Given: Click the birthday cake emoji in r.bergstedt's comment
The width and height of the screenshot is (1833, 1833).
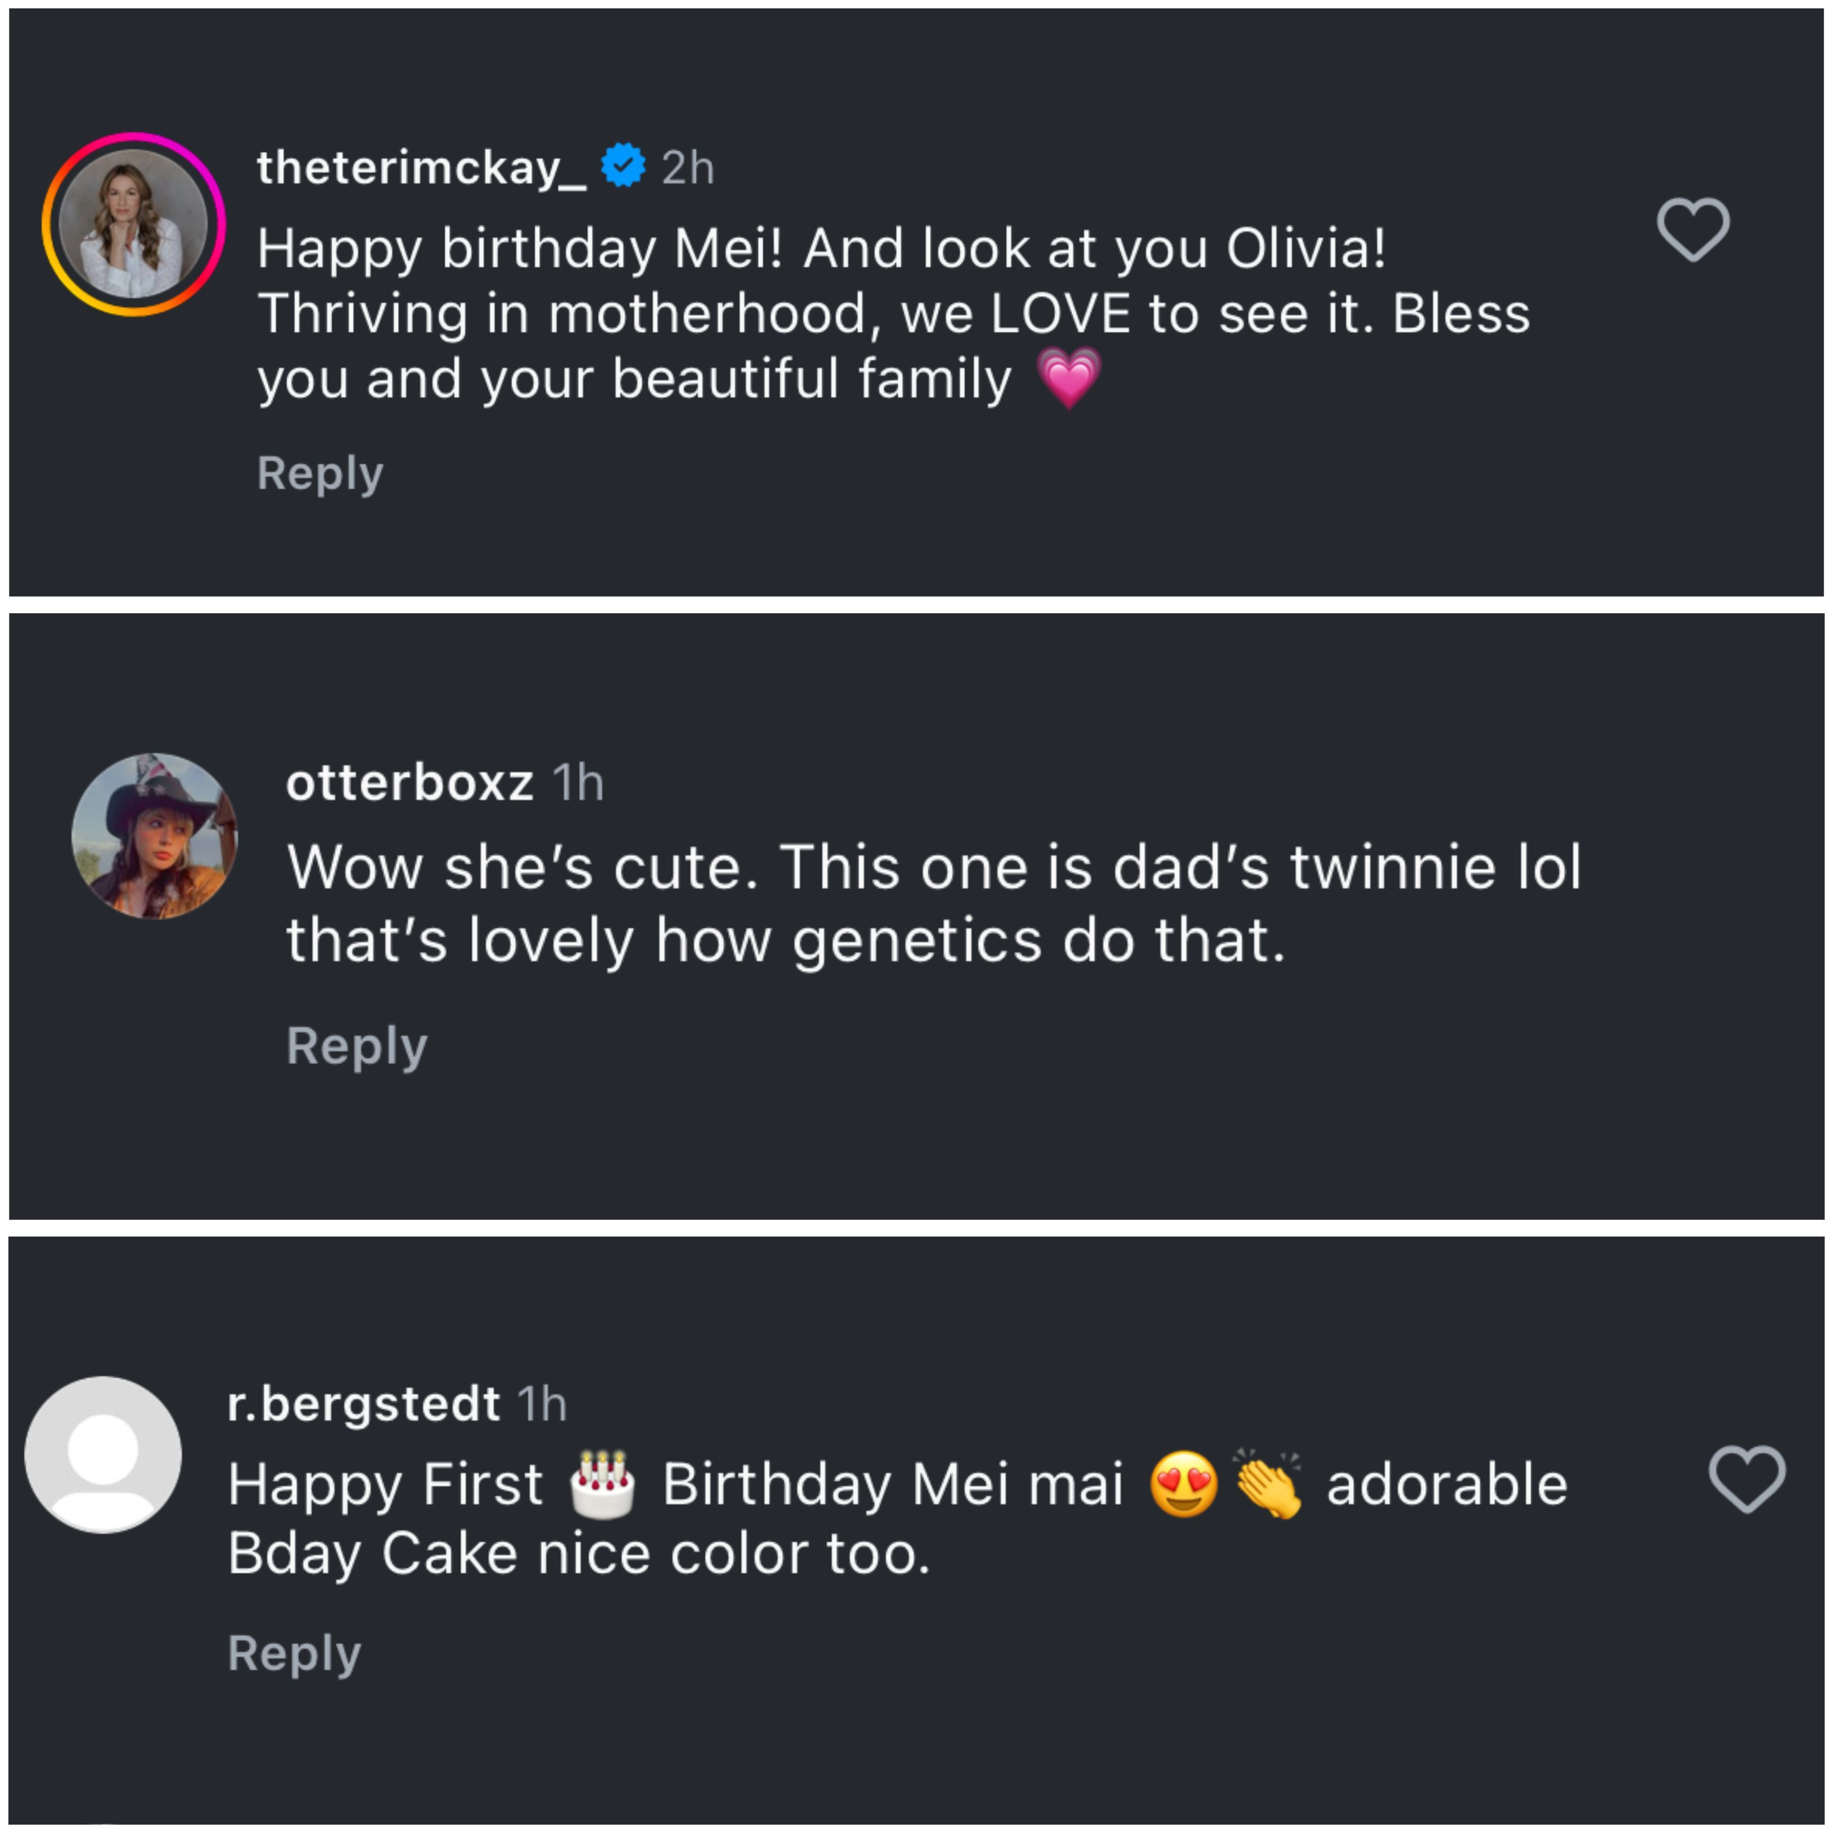Looking at the screenshot, I should 603,1483.
